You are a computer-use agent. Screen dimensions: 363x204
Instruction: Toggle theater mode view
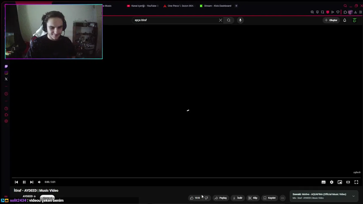click(348, 182)
